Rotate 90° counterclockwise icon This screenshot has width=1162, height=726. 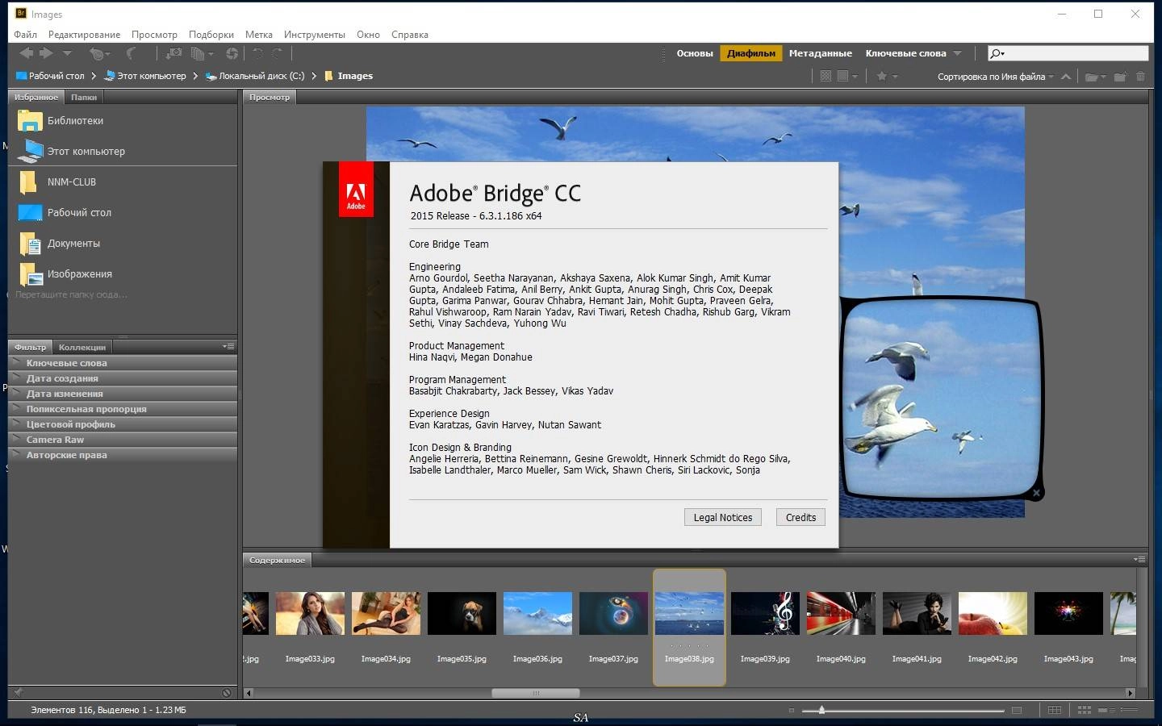click(x=258, y=53)
